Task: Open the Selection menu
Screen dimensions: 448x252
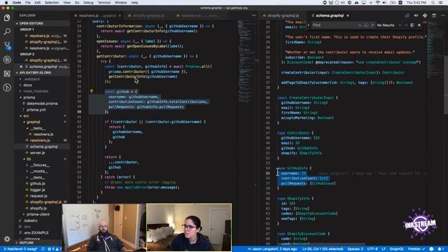Action: tap(52, 3)
